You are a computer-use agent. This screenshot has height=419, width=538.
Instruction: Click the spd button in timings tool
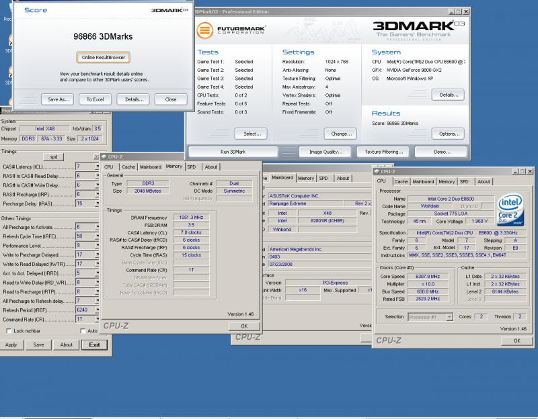[54, 157]
